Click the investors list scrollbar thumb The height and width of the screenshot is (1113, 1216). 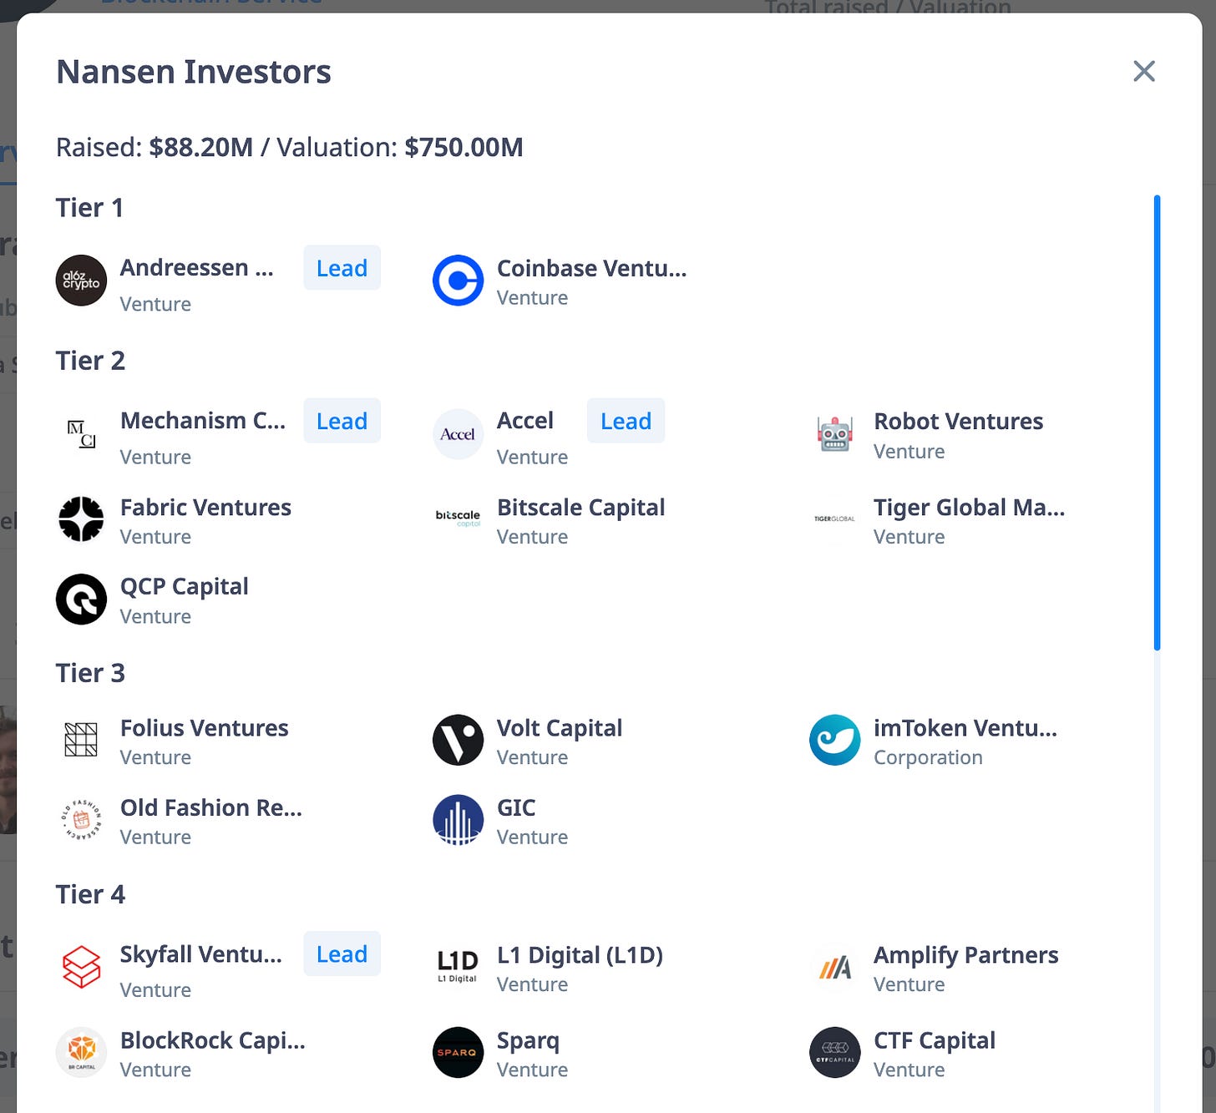(x=1157, y=422)
